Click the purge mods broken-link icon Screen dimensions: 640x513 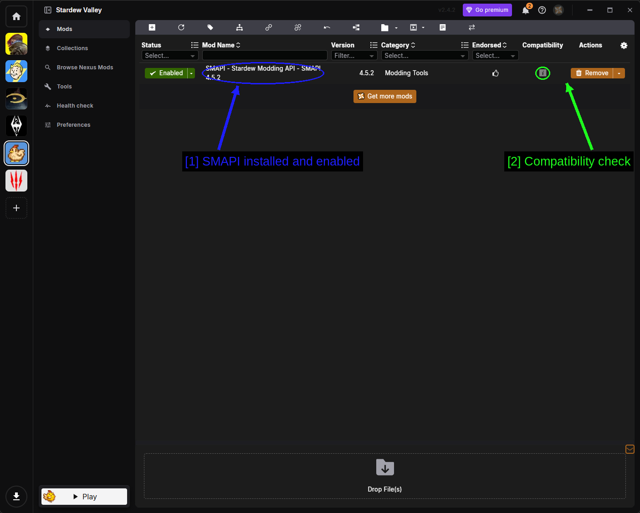point(298,27)
